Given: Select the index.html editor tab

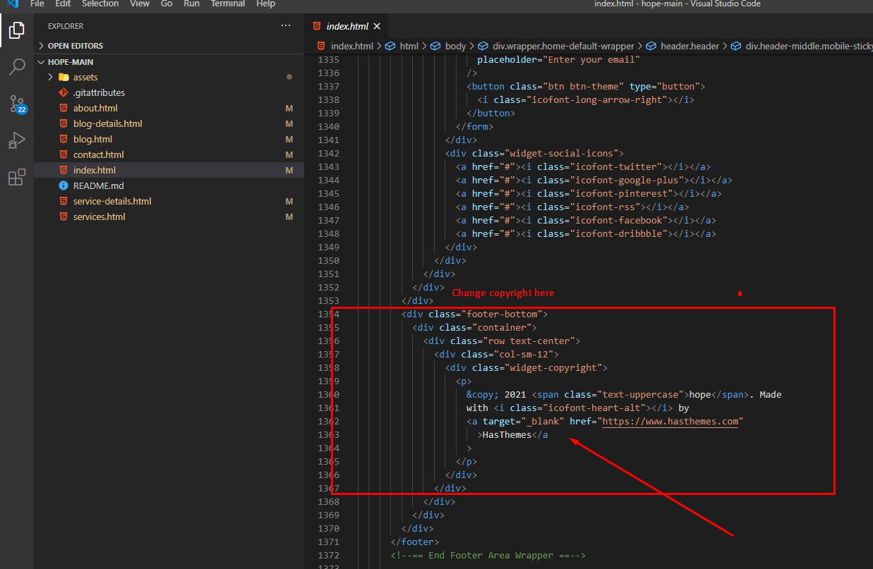Looking at the screenshot, I should pos(347,26).
